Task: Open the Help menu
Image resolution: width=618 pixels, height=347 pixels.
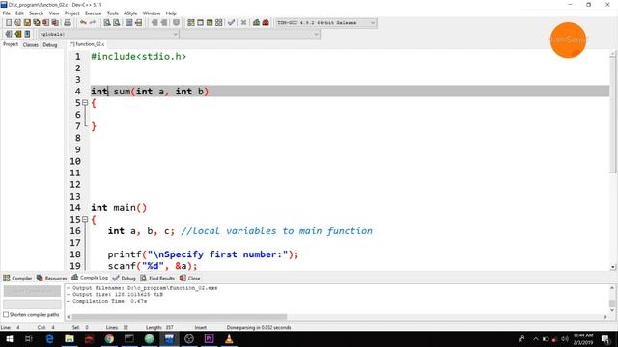Action: coord(171,13)
